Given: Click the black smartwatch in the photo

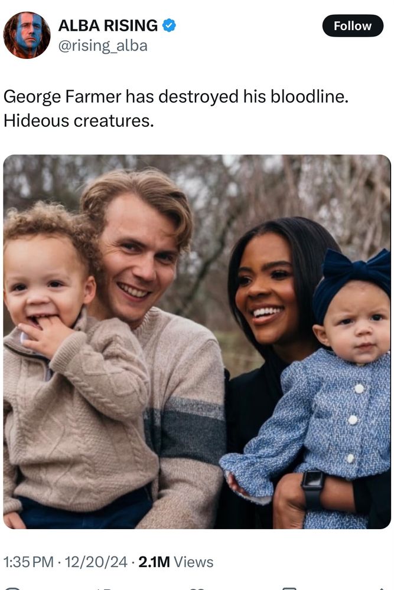Looking at the screenshot, I should 314,490.
